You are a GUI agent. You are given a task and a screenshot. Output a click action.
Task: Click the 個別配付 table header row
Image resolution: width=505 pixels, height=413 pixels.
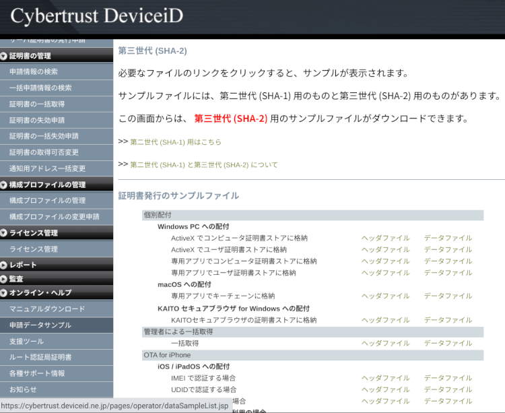[312, 215]
